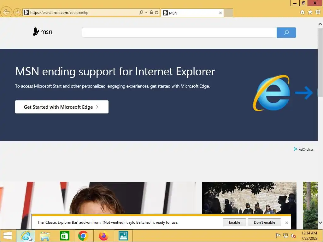Click the magnifier search icon in address bar
Image resolution: width=323 pixels, height=242 pixels.
pos(141,12)
